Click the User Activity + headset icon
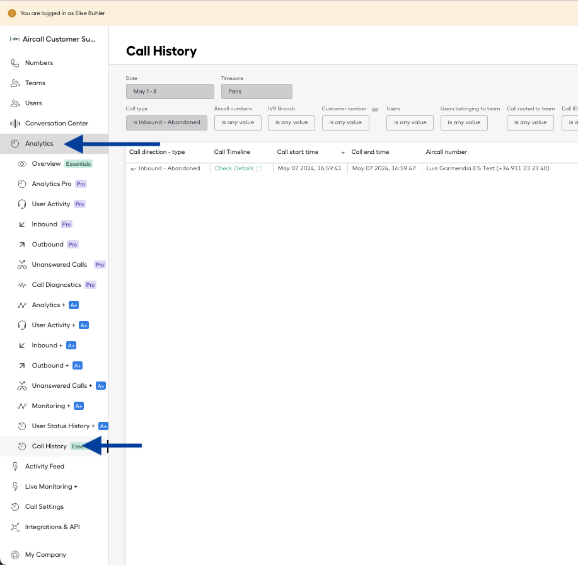This screenshot has height=565, width=578. pyautogui.click(x=22, y=325)
